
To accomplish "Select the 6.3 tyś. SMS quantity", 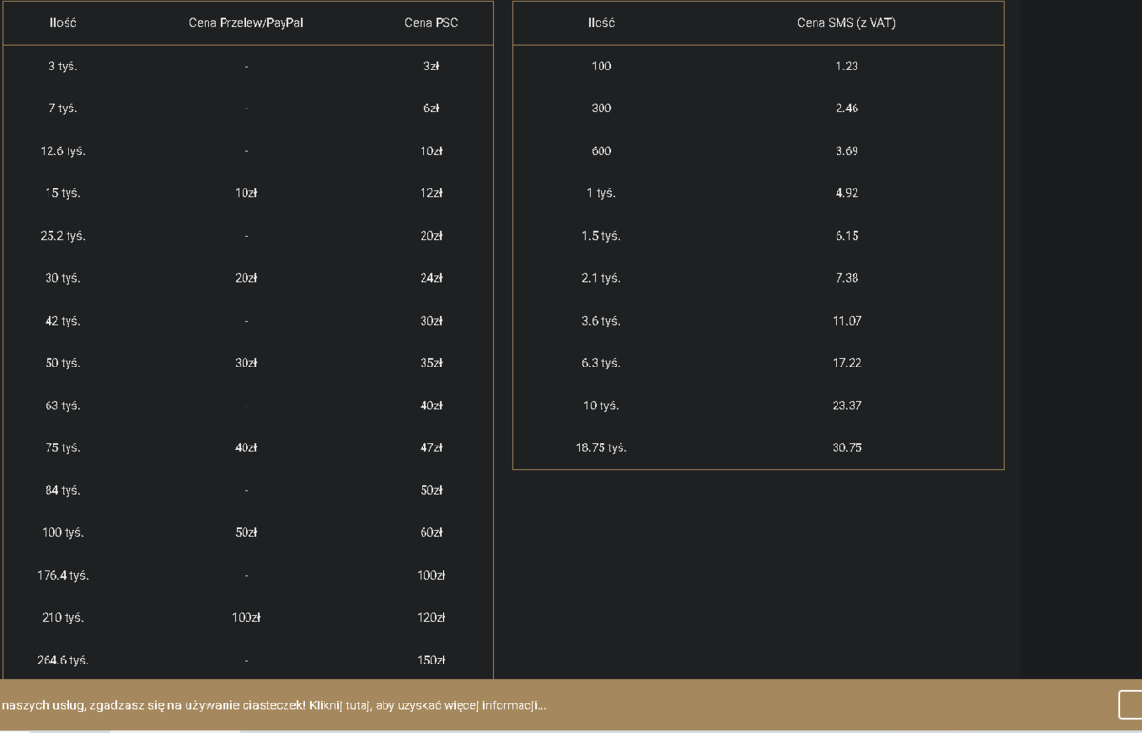I will click(x=601, y=363).
